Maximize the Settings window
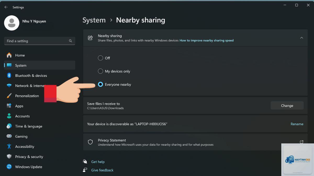Image resolution: width=314 pixels, height=176 pixels. point(296,5)
